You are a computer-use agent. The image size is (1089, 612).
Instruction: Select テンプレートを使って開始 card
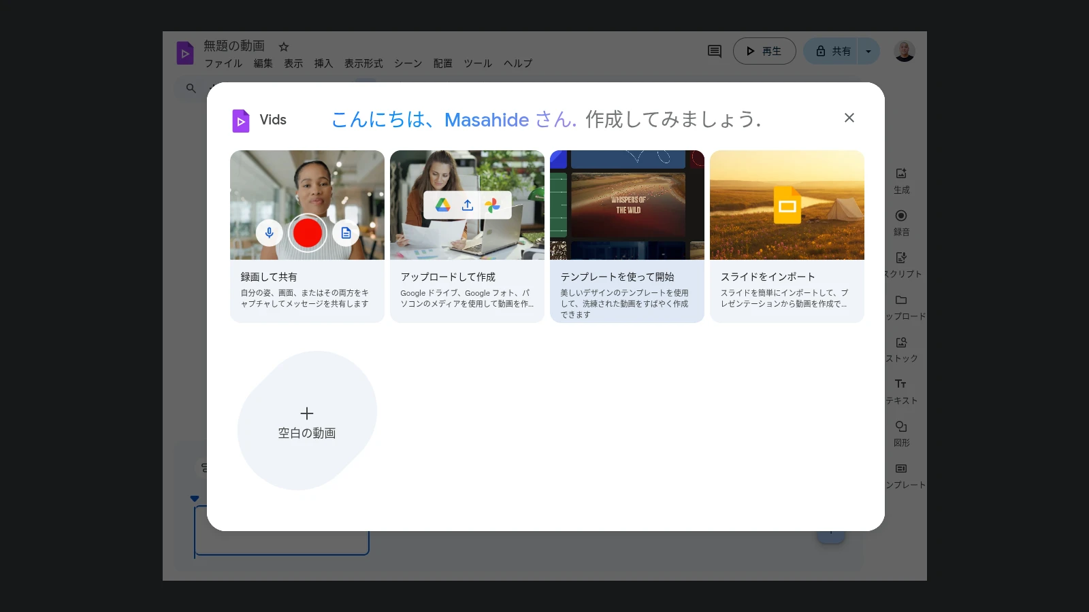click(627, 236)
